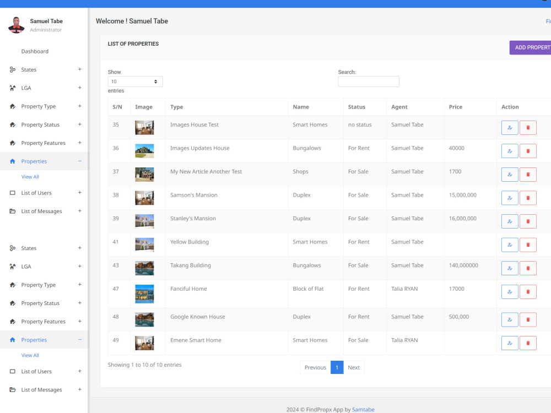
Task: Open thumbnail image of Images Updates House
Action: 144,151
